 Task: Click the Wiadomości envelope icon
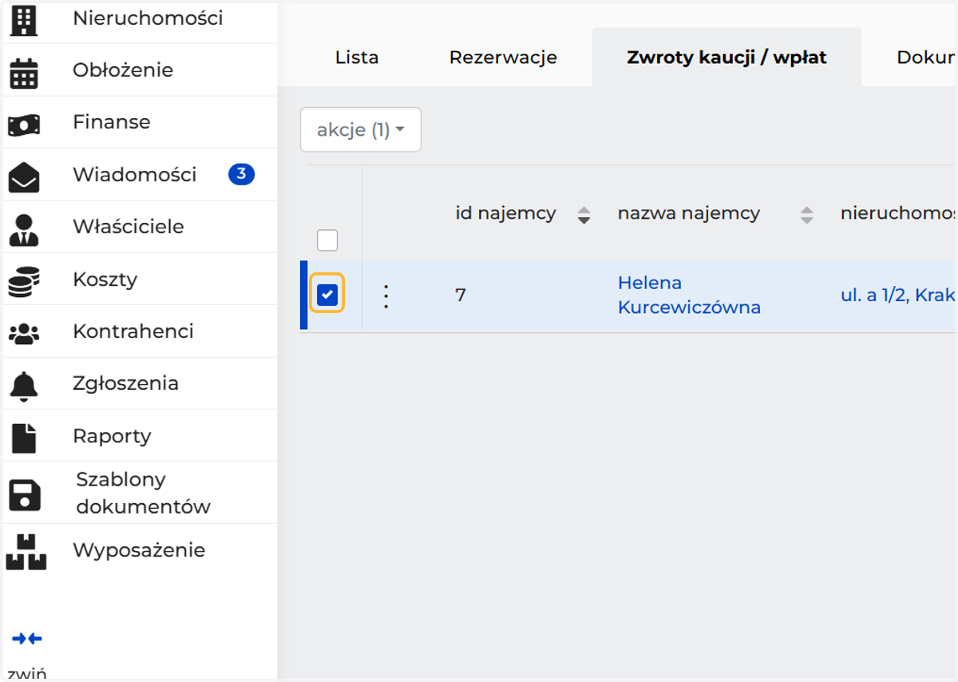(24, 177)
